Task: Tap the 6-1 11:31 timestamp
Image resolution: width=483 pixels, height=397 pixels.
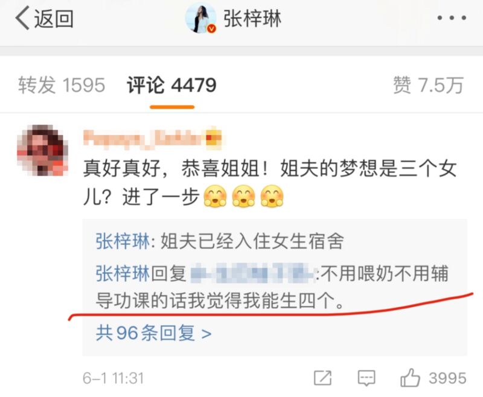Action: pyautogui.click(x=113, y=378)
